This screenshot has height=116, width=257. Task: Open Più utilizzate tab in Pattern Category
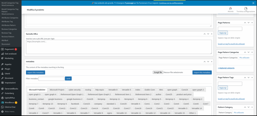[239, 113]
